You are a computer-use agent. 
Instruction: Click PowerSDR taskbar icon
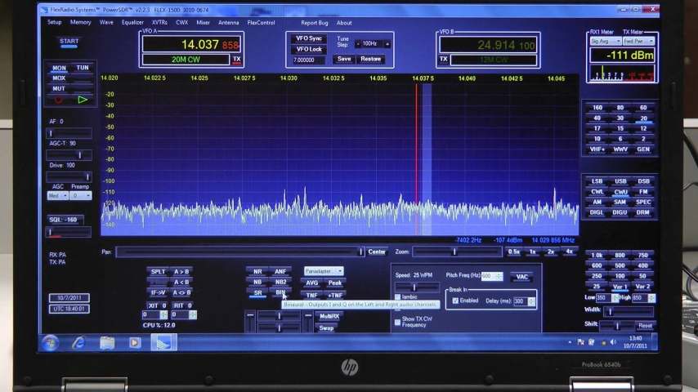pyautogui.click(x=163, y=343)
